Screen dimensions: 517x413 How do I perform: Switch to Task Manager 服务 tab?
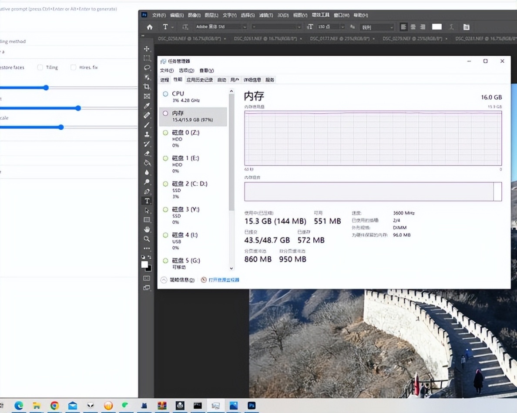270,80
